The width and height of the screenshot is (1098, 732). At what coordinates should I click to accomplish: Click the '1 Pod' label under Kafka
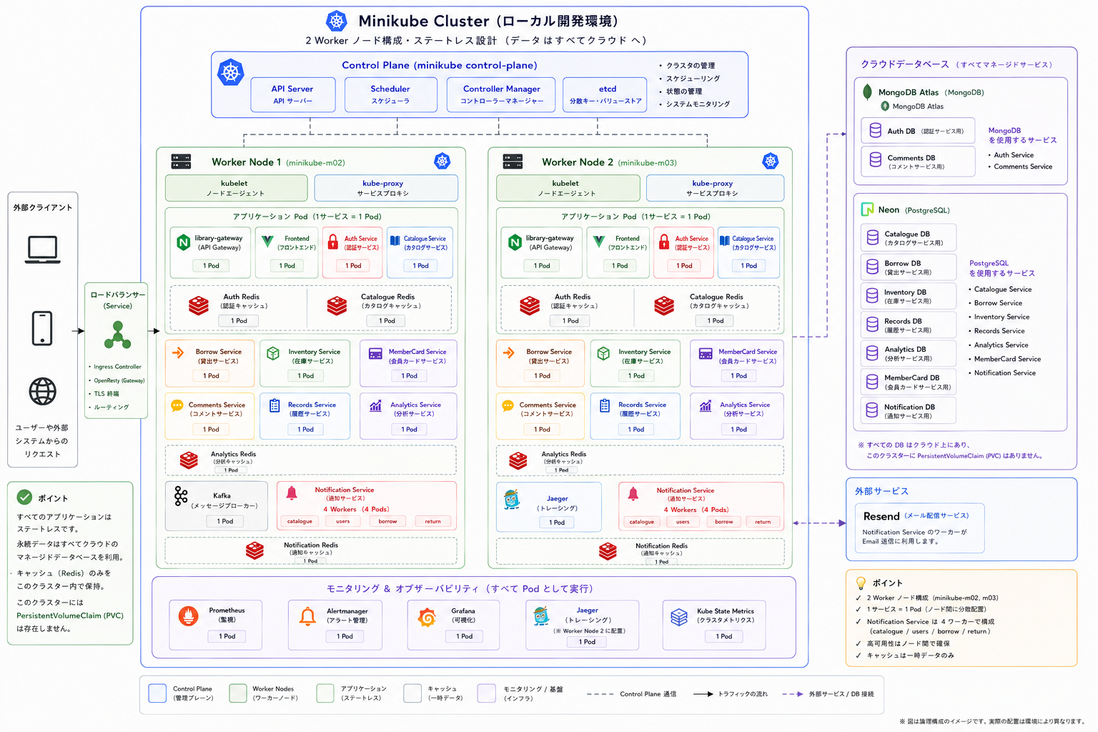click(x=225, y=521)
